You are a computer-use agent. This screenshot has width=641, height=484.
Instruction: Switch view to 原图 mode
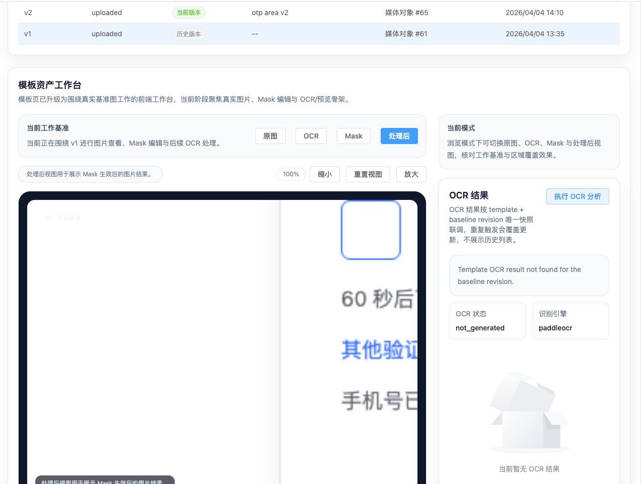click(270, 136)
